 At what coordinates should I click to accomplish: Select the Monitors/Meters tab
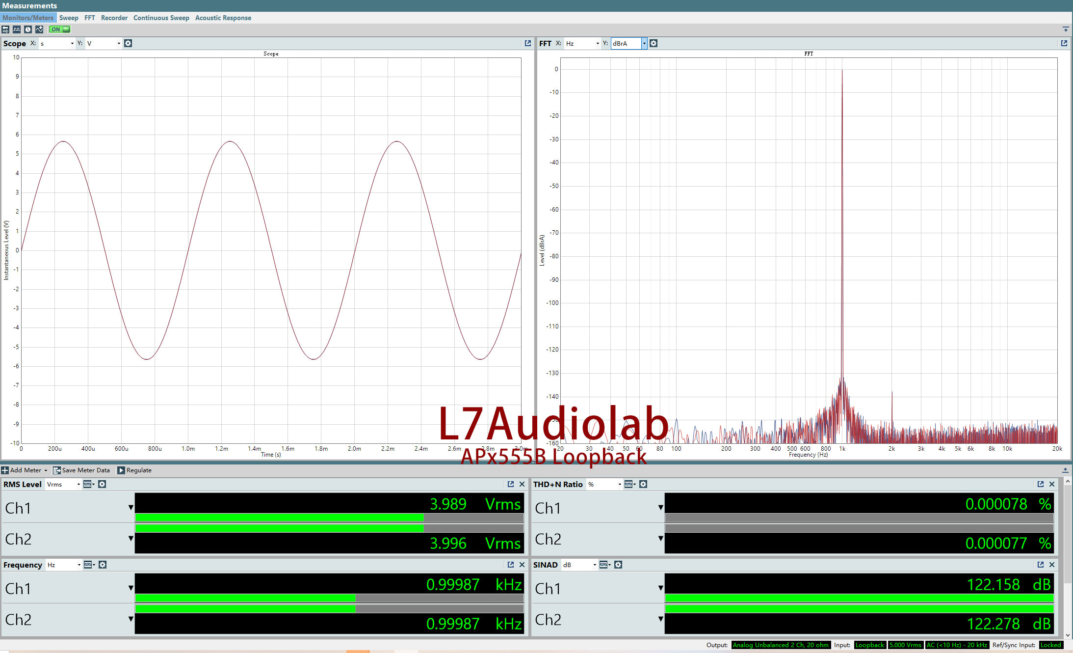click(28, 18)
